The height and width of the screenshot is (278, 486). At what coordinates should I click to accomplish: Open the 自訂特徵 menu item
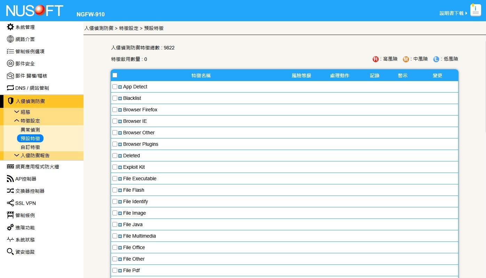click(30, 147)
